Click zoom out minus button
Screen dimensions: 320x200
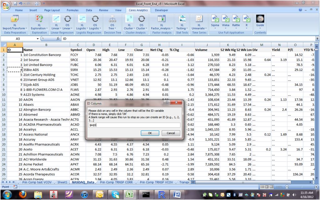287,187
